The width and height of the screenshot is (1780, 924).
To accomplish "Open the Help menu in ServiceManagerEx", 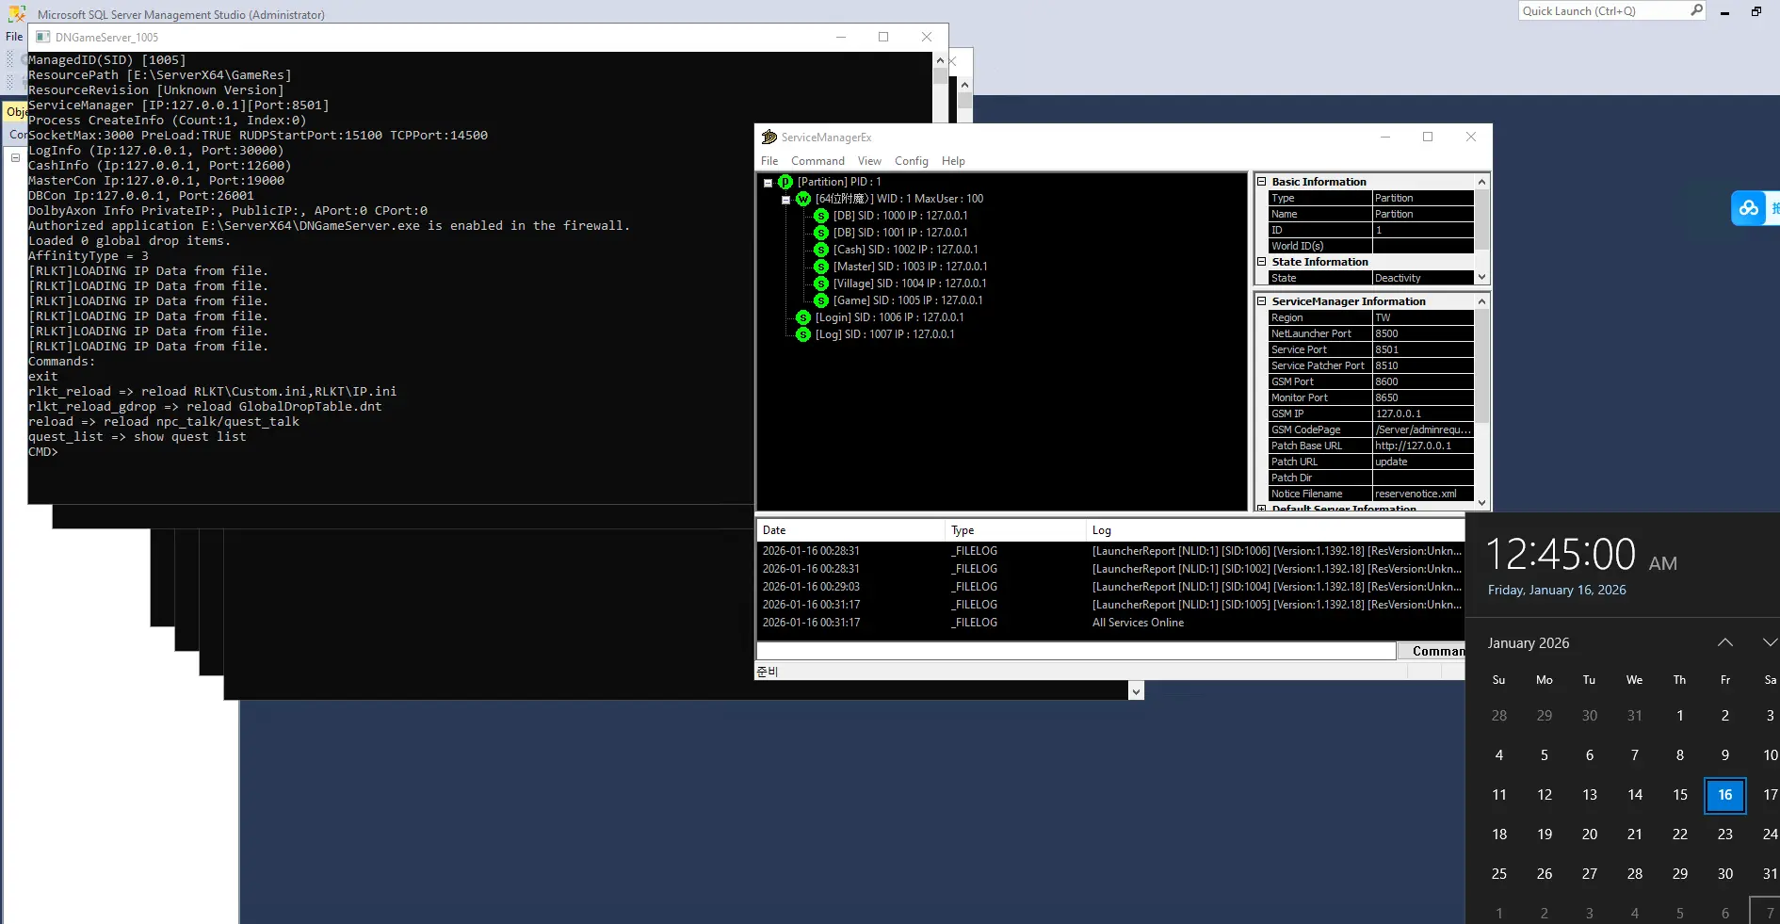I will pyautogui.click(x=953, y=161).
